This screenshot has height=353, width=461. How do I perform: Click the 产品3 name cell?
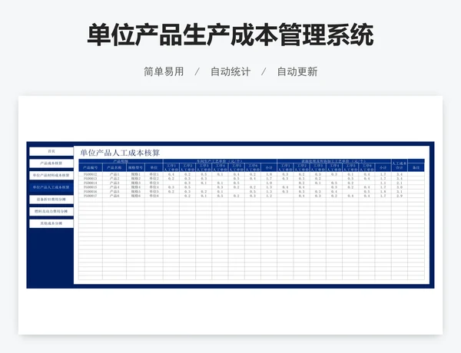(x=114, y=183)
